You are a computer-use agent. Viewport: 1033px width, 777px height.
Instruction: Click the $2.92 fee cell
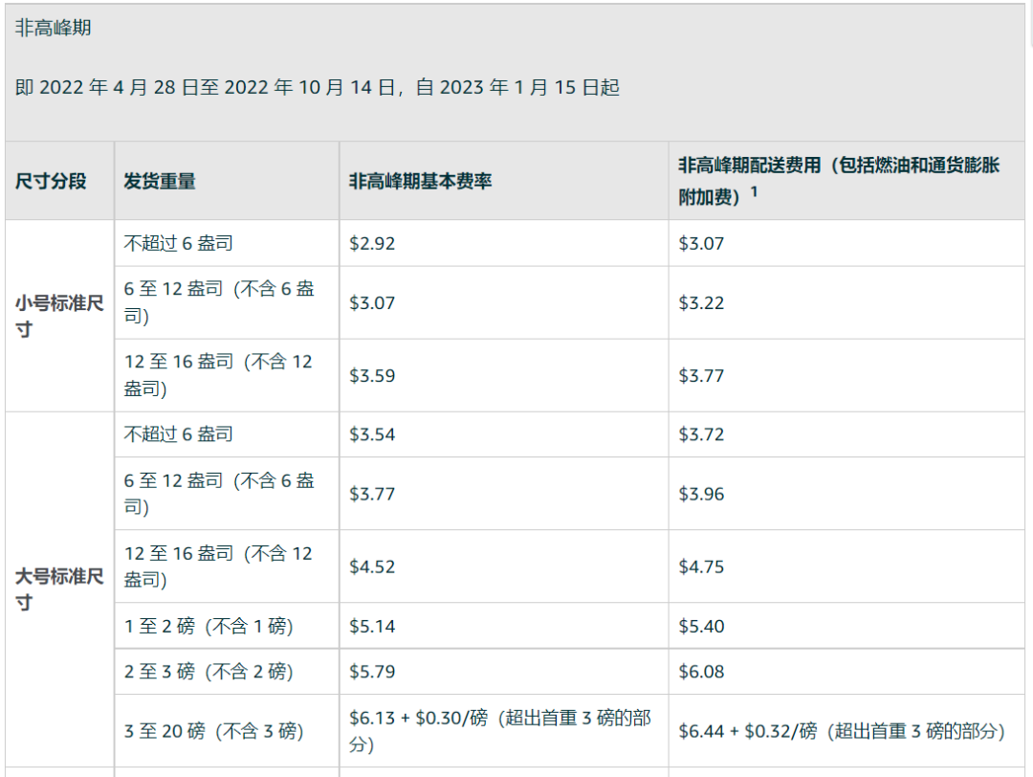point(372,243)
